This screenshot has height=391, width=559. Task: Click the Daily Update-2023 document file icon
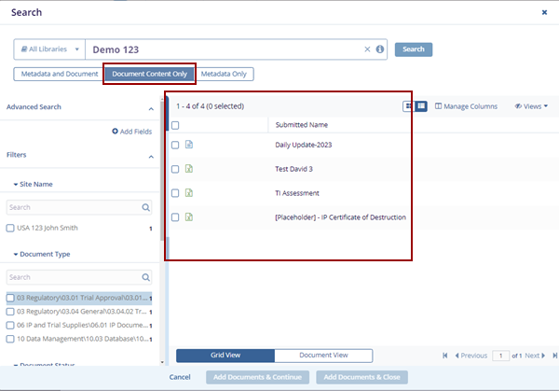click(188, 145)
